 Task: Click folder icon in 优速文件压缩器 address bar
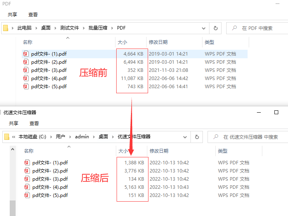[7, 137]
